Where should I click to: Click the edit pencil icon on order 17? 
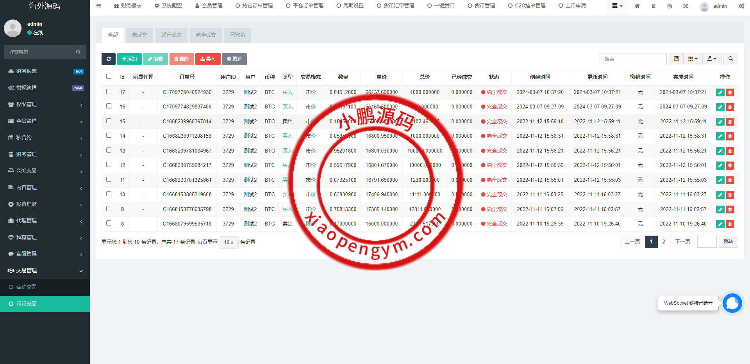pyautogui.click(x=720, y=92)
